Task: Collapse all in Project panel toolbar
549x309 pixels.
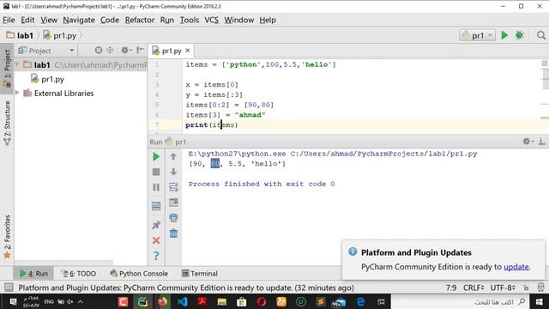Action: pos(111,51)
